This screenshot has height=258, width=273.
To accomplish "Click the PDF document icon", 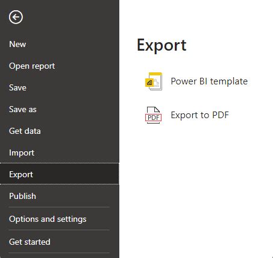I will click(x=153, y=115).
